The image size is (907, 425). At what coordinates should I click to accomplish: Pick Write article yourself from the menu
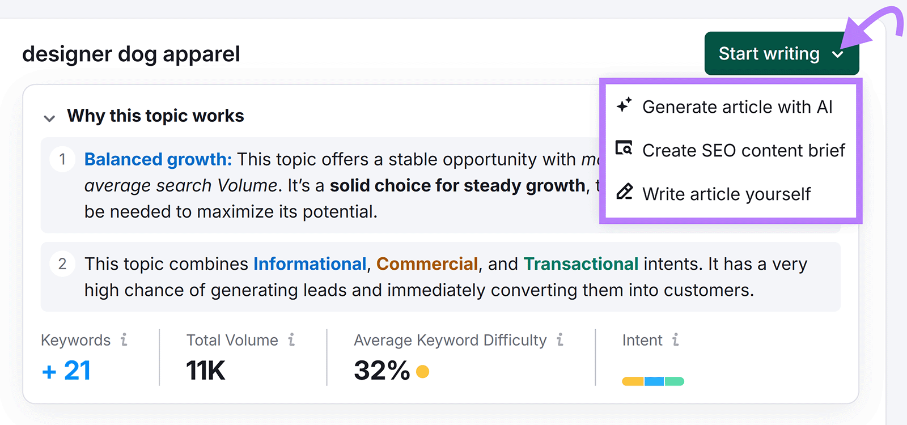[x=726, y=193]
